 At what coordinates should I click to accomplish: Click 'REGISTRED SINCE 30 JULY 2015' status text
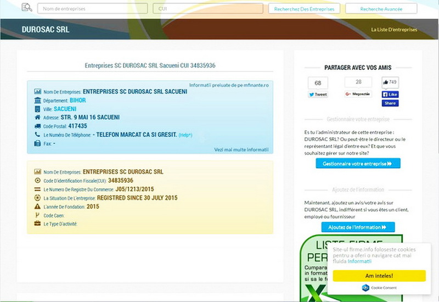[137, 198]
